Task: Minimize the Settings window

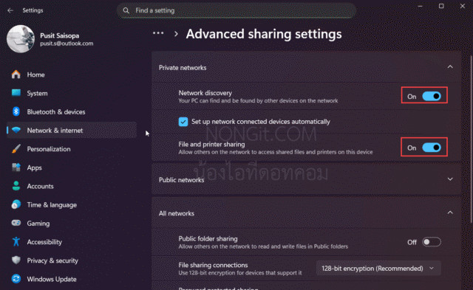Action: [420, 6]
